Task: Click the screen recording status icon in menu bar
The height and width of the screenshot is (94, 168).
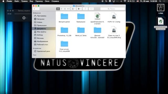Action: [x=103, y=1]
